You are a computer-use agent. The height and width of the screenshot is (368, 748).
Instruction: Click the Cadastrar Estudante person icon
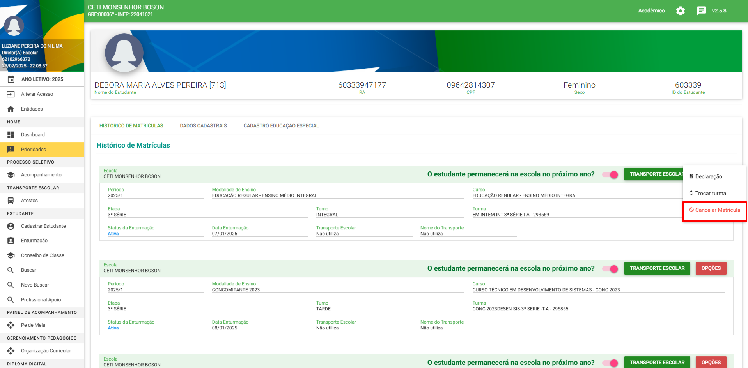tap(11, 226)
